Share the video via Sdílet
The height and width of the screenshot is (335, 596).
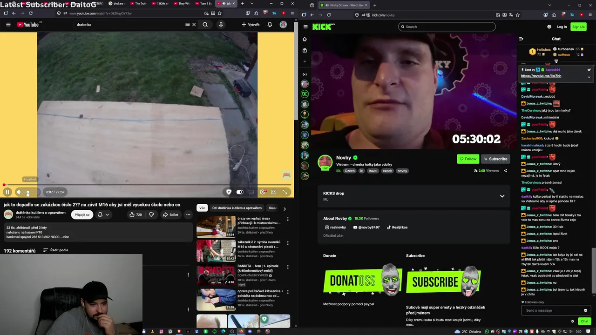[170, 214]
